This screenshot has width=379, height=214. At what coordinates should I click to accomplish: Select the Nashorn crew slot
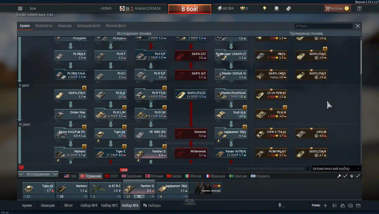[72, 188]
